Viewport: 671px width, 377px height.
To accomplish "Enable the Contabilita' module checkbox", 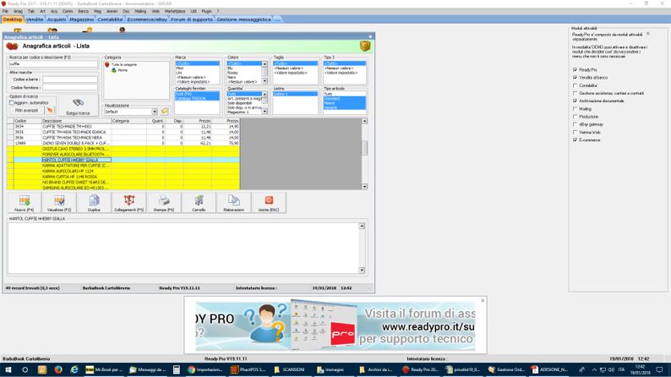I will 576,85.
